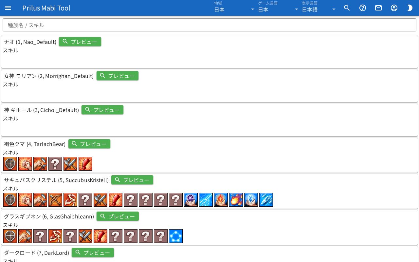Select SuccubusKristell's Windmill spinning figure icon
The height and width of the screenshot is (262, 419).
(x=70, y=200)
